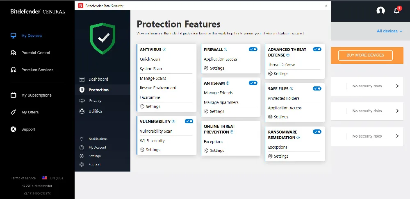Click the Antispam help info icon
410x199 pixels.
click(228, 83)
